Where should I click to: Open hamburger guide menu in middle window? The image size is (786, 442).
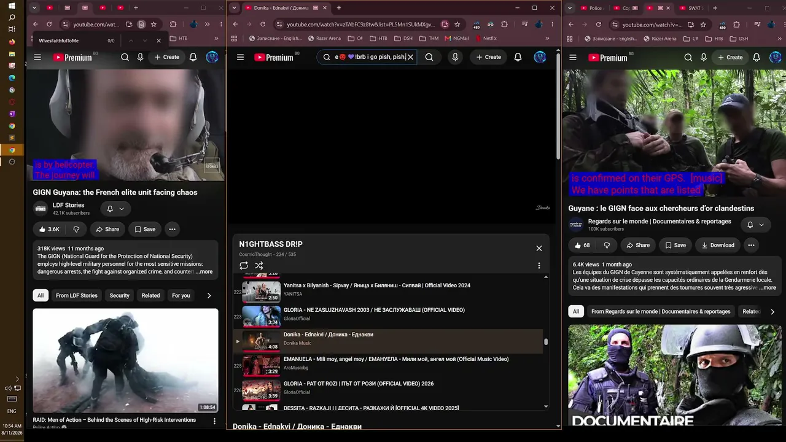click(x=240, y=57)
